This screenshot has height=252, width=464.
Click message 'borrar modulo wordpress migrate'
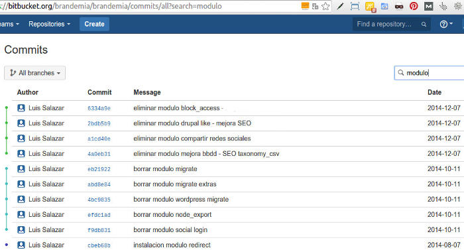(181, 200)
